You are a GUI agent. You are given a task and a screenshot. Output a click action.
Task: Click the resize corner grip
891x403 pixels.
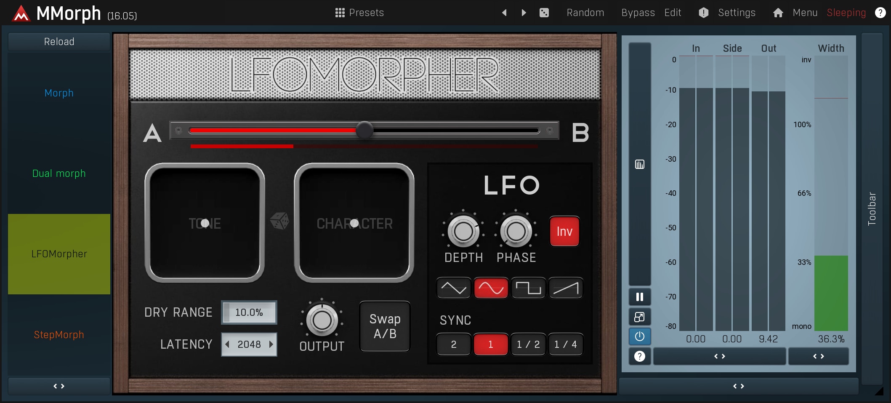point(879,391)
